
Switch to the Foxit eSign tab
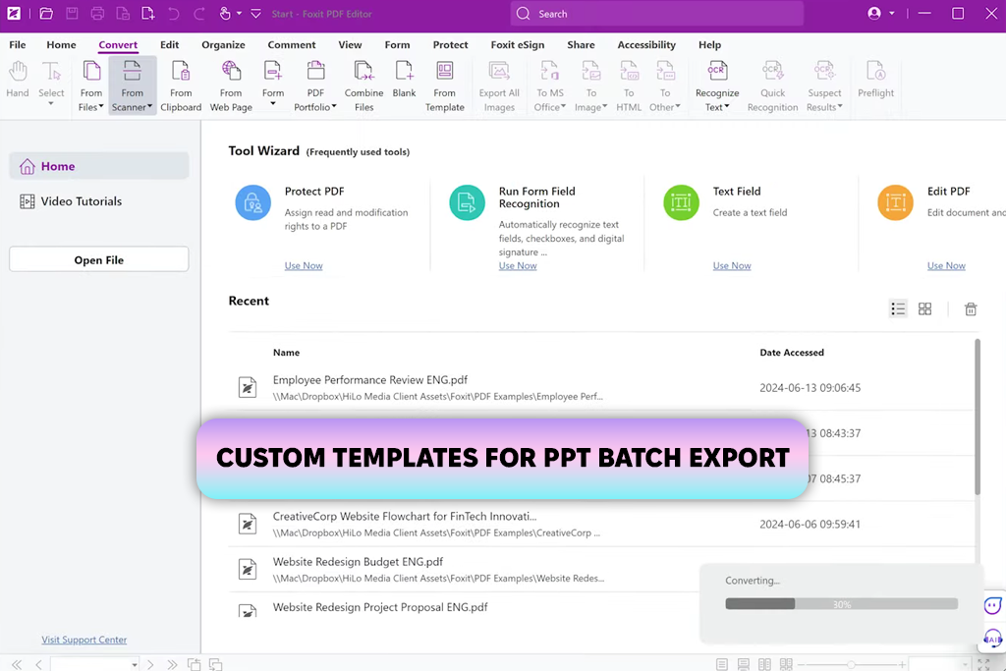pyautogui.click(x=517, y=45)
